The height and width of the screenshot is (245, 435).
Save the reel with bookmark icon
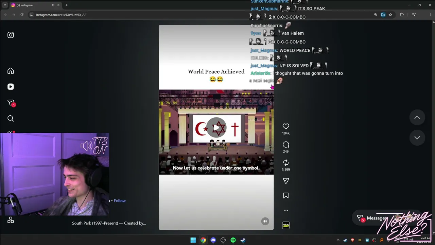tap(286, 196)
